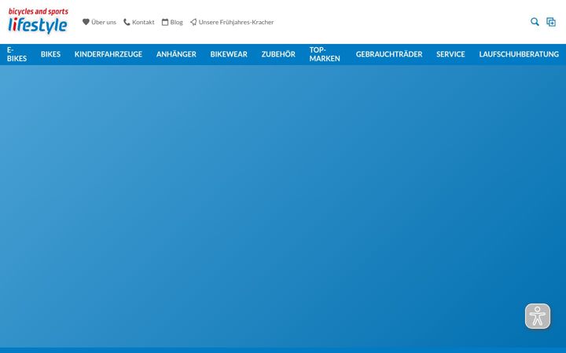Open the Bikewear menu item
This screenshot has width=566, height=353.
coord(229,54)
